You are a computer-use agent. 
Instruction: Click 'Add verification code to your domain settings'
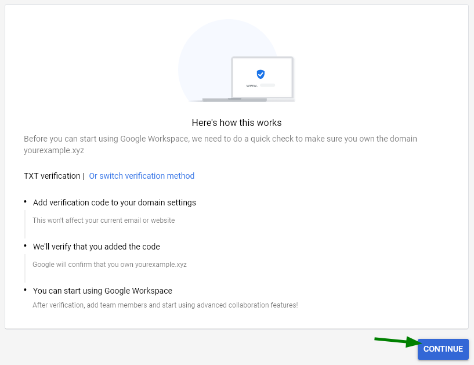click(x=114, y=203)
